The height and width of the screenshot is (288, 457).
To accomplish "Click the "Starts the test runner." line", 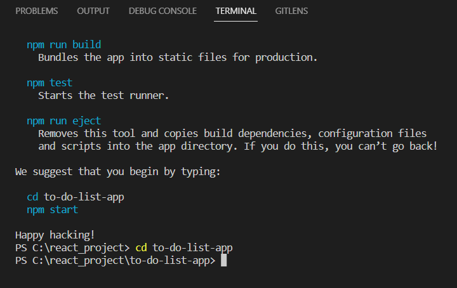I will pos(105,96).
